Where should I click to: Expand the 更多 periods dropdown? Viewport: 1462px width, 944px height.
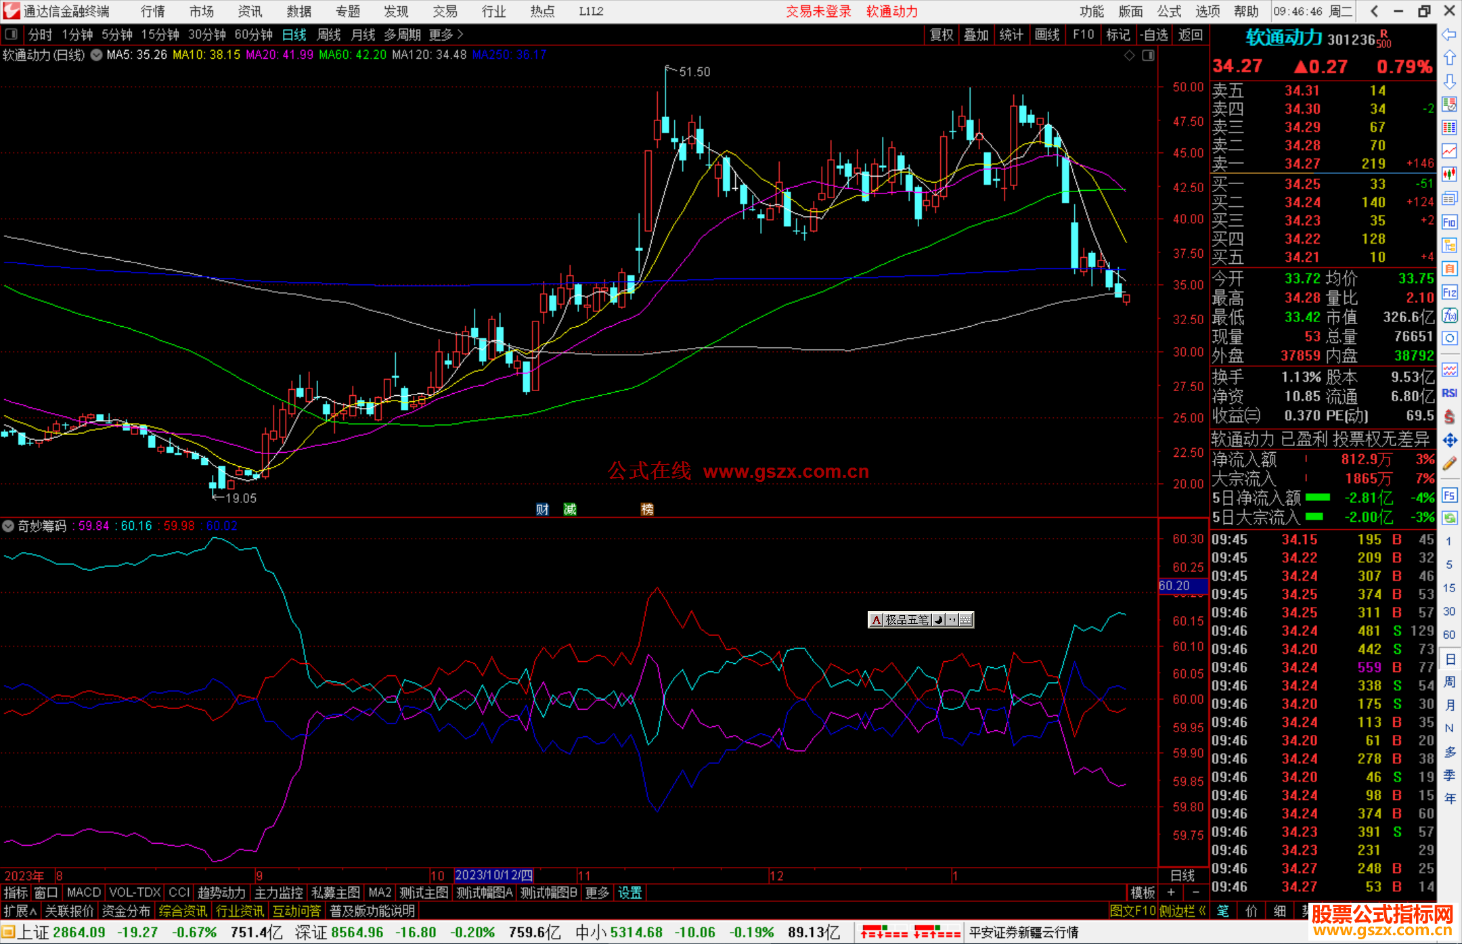click(x=446, y=35)
